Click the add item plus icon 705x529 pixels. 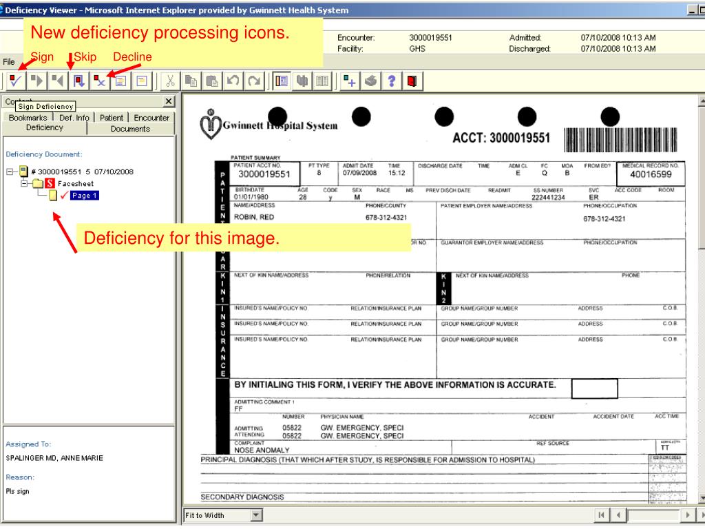(x=350, y=81)
